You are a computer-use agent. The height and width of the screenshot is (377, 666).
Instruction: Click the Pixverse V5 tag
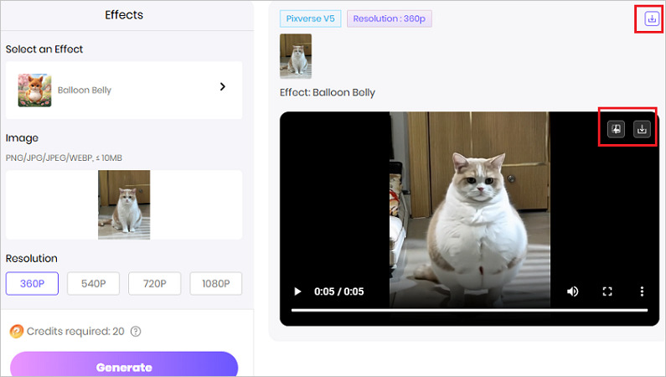(x=311, y=18)
